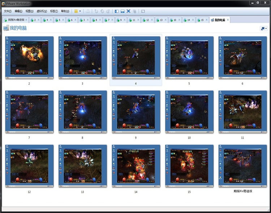Select VM 4 thumbnail
271x213 pixels.
tap(136, 58)
